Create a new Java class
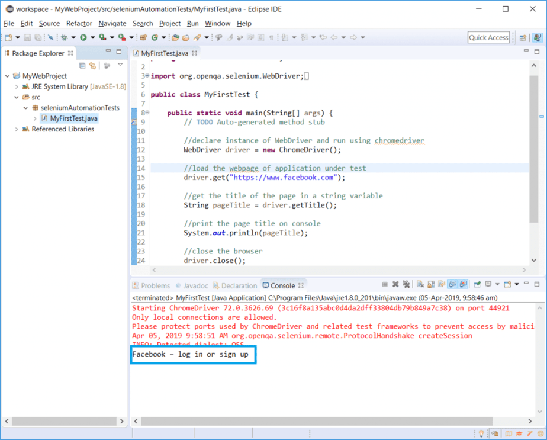The image size is (547, 440). pos(155,37)
